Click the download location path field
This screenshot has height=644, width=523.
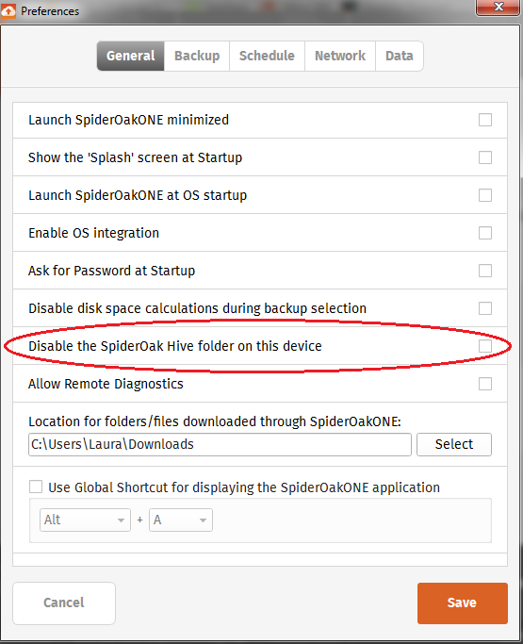pyautogui.click(x=220, y=444)
